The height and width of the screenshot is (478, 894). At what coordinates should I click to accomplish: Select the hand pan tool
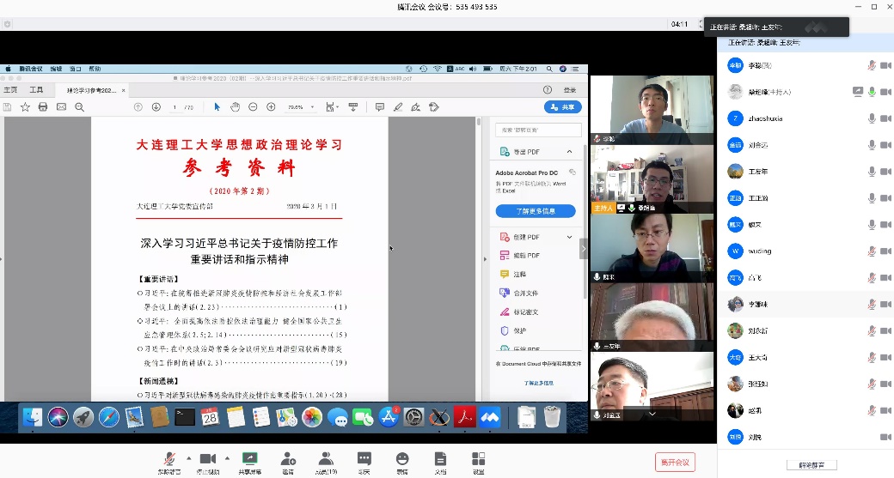coord(235,107)
